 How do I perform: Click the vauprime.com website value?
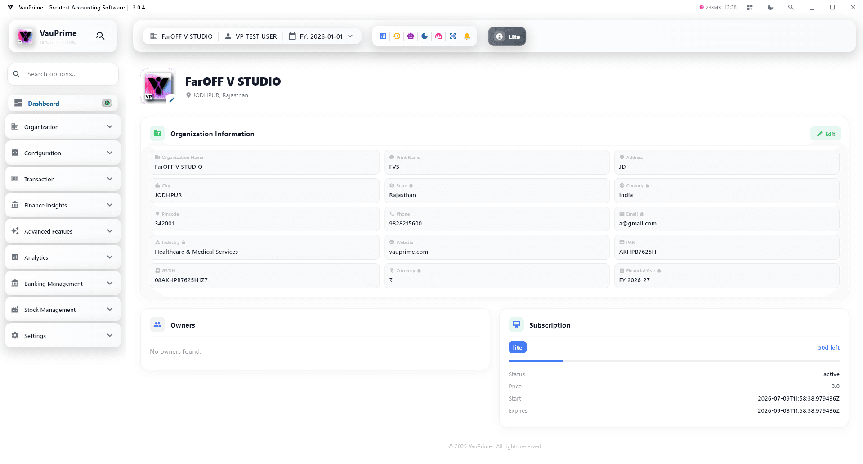tap(408, 252)
